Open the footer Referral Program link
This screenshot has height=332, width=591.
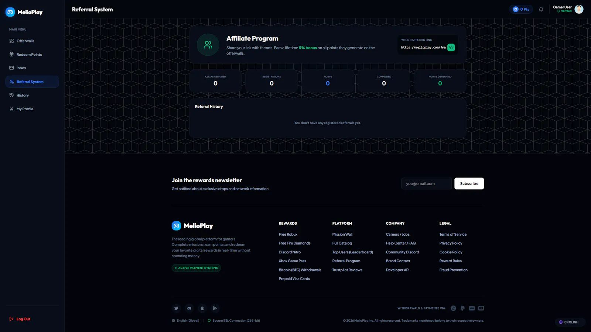(x=346, y=261)
